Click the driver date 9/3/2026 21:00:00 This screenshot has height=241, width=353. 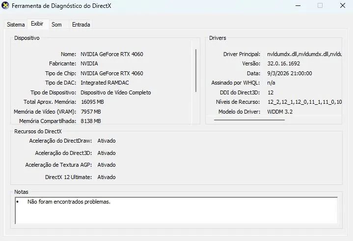pos(290,73)
